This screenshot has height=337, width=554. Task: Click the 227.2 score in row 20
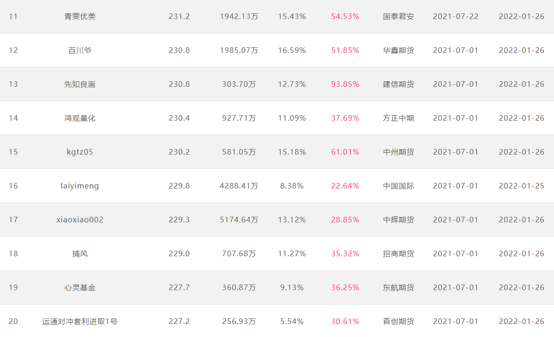point(179,321)
